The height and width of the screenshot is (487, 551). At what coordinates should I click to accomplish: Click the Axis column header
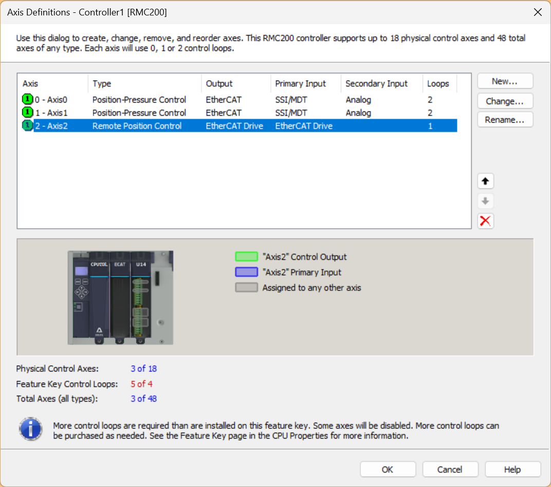tap(53, 84)
